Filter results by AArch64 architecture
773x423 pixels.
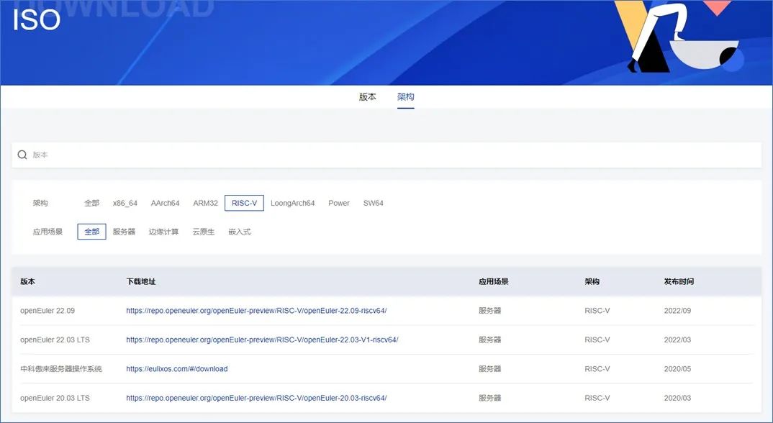165,203
